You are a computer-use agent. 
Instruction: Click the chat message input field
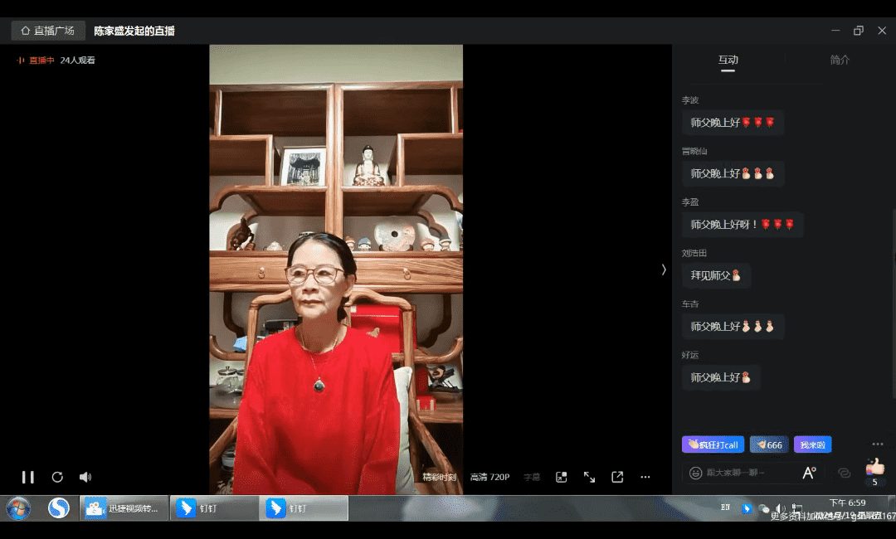click(x=747, y=473)
